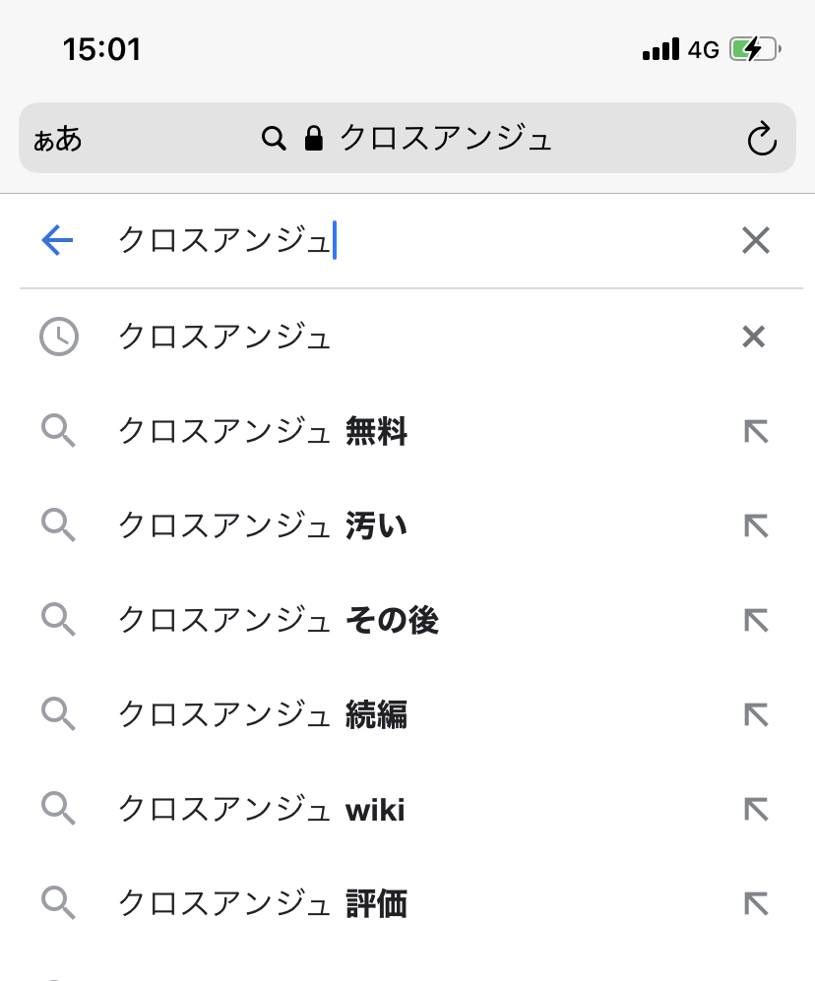This screenshot has height=981, width=815.
Task: Choose the suggestion クロスアンジュ 無料
Action: pyautogui.click(x=263, y=432)
